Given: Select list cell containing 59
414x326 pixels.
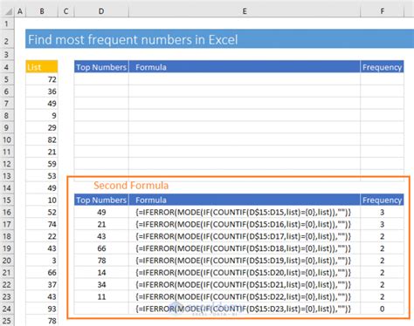Looking at the screenshot, I should [x=42, y=164].
